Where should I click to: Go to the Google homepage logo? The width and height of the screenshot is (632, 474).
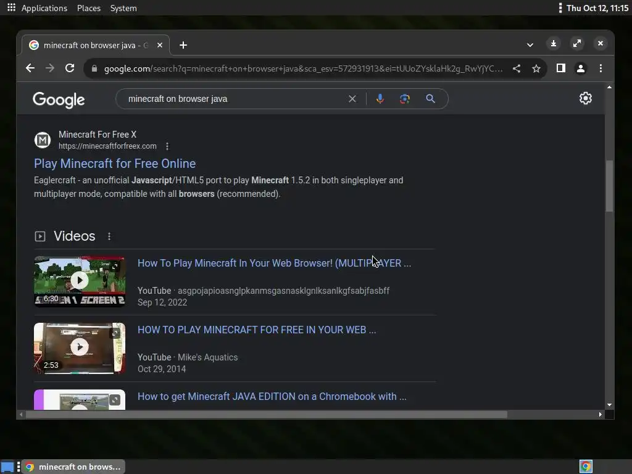click(x=59, y=99)
